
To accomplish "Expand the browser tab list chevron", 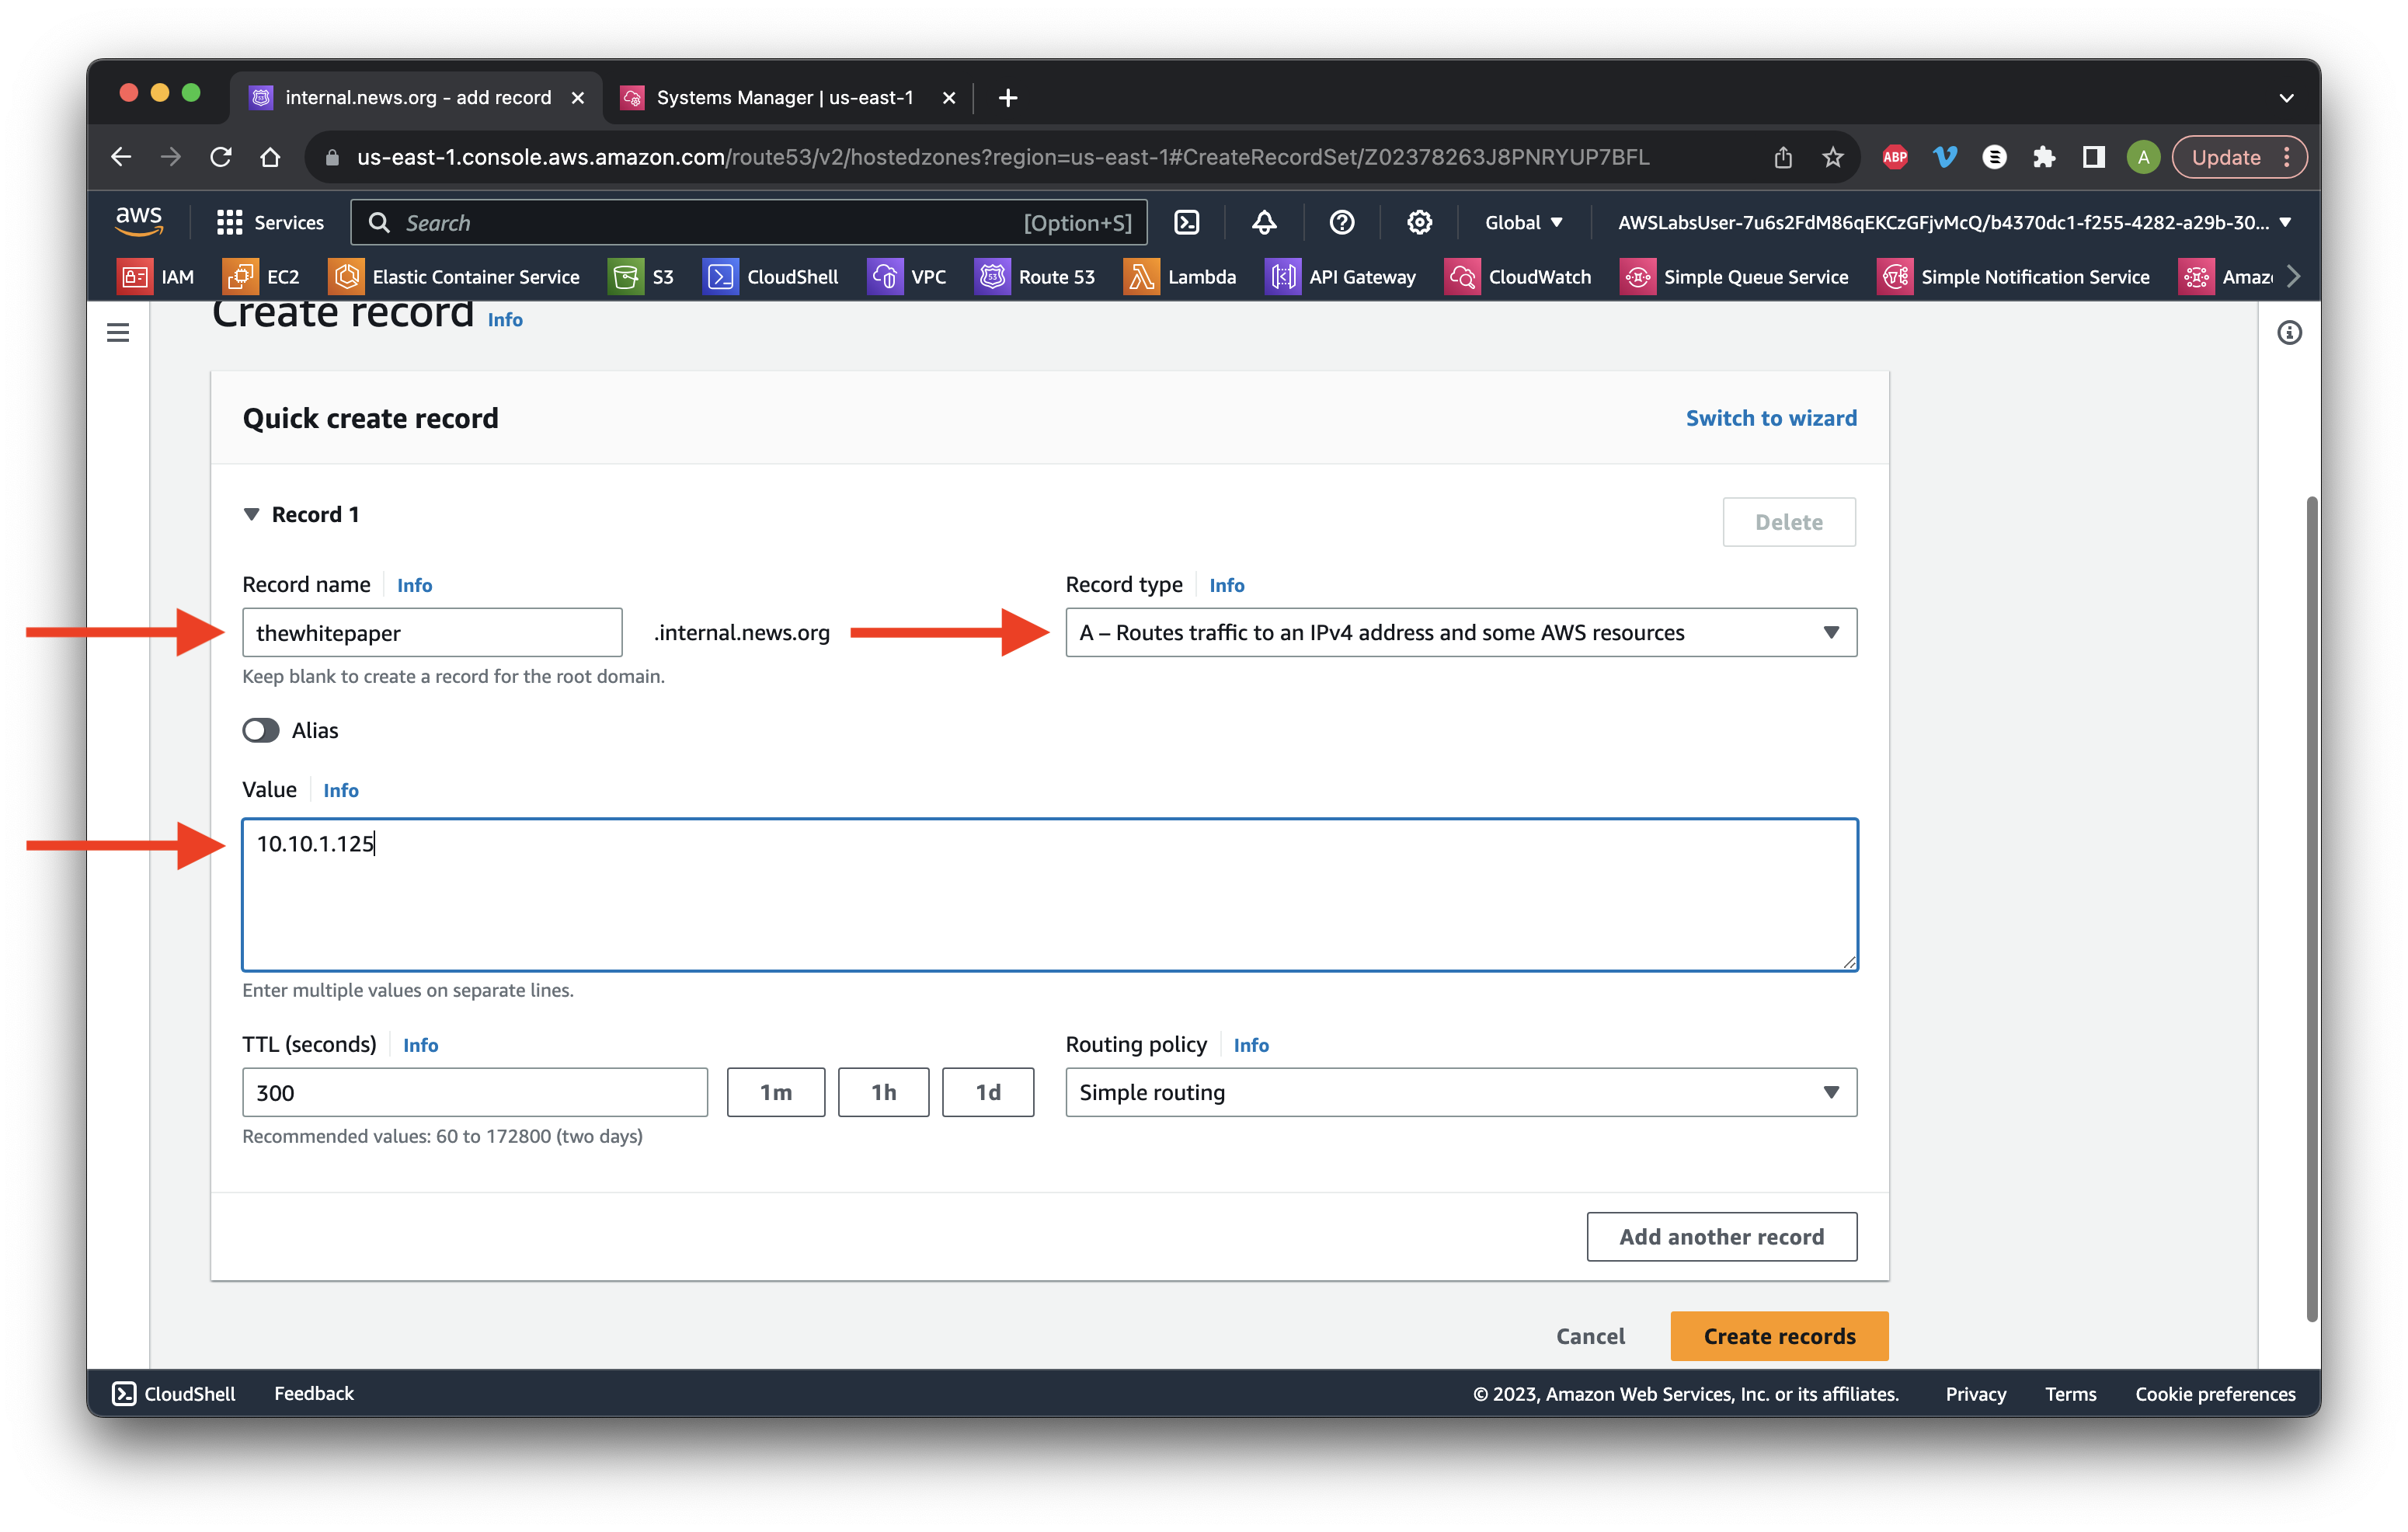I will 2286,98.
